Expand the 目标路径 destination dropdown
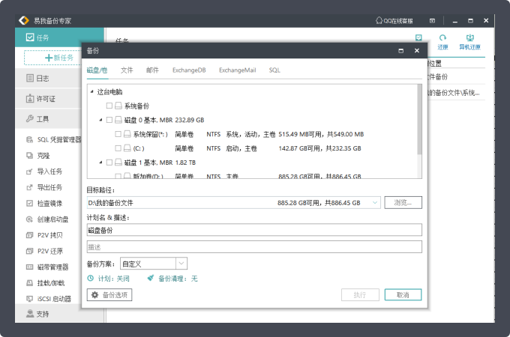The image size is (510, 337). tap(376, 203)
